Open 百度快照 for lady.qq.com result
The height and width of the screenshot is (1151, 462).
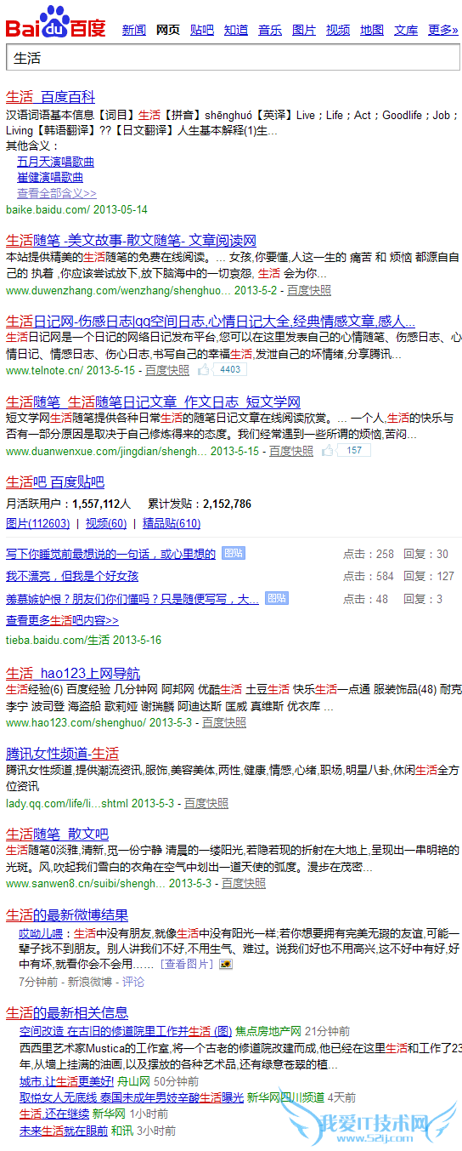click(x=206, y=803)
